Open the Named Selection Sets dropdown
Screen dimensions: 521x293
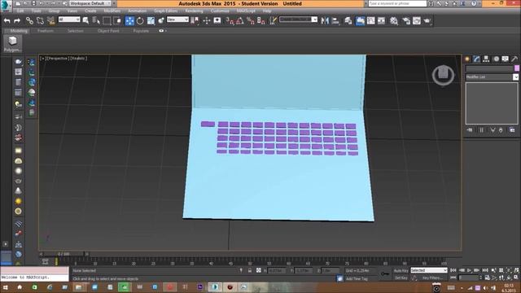pos(299,20)
